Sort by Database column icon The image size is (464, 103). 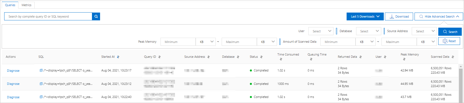(238, 57)
